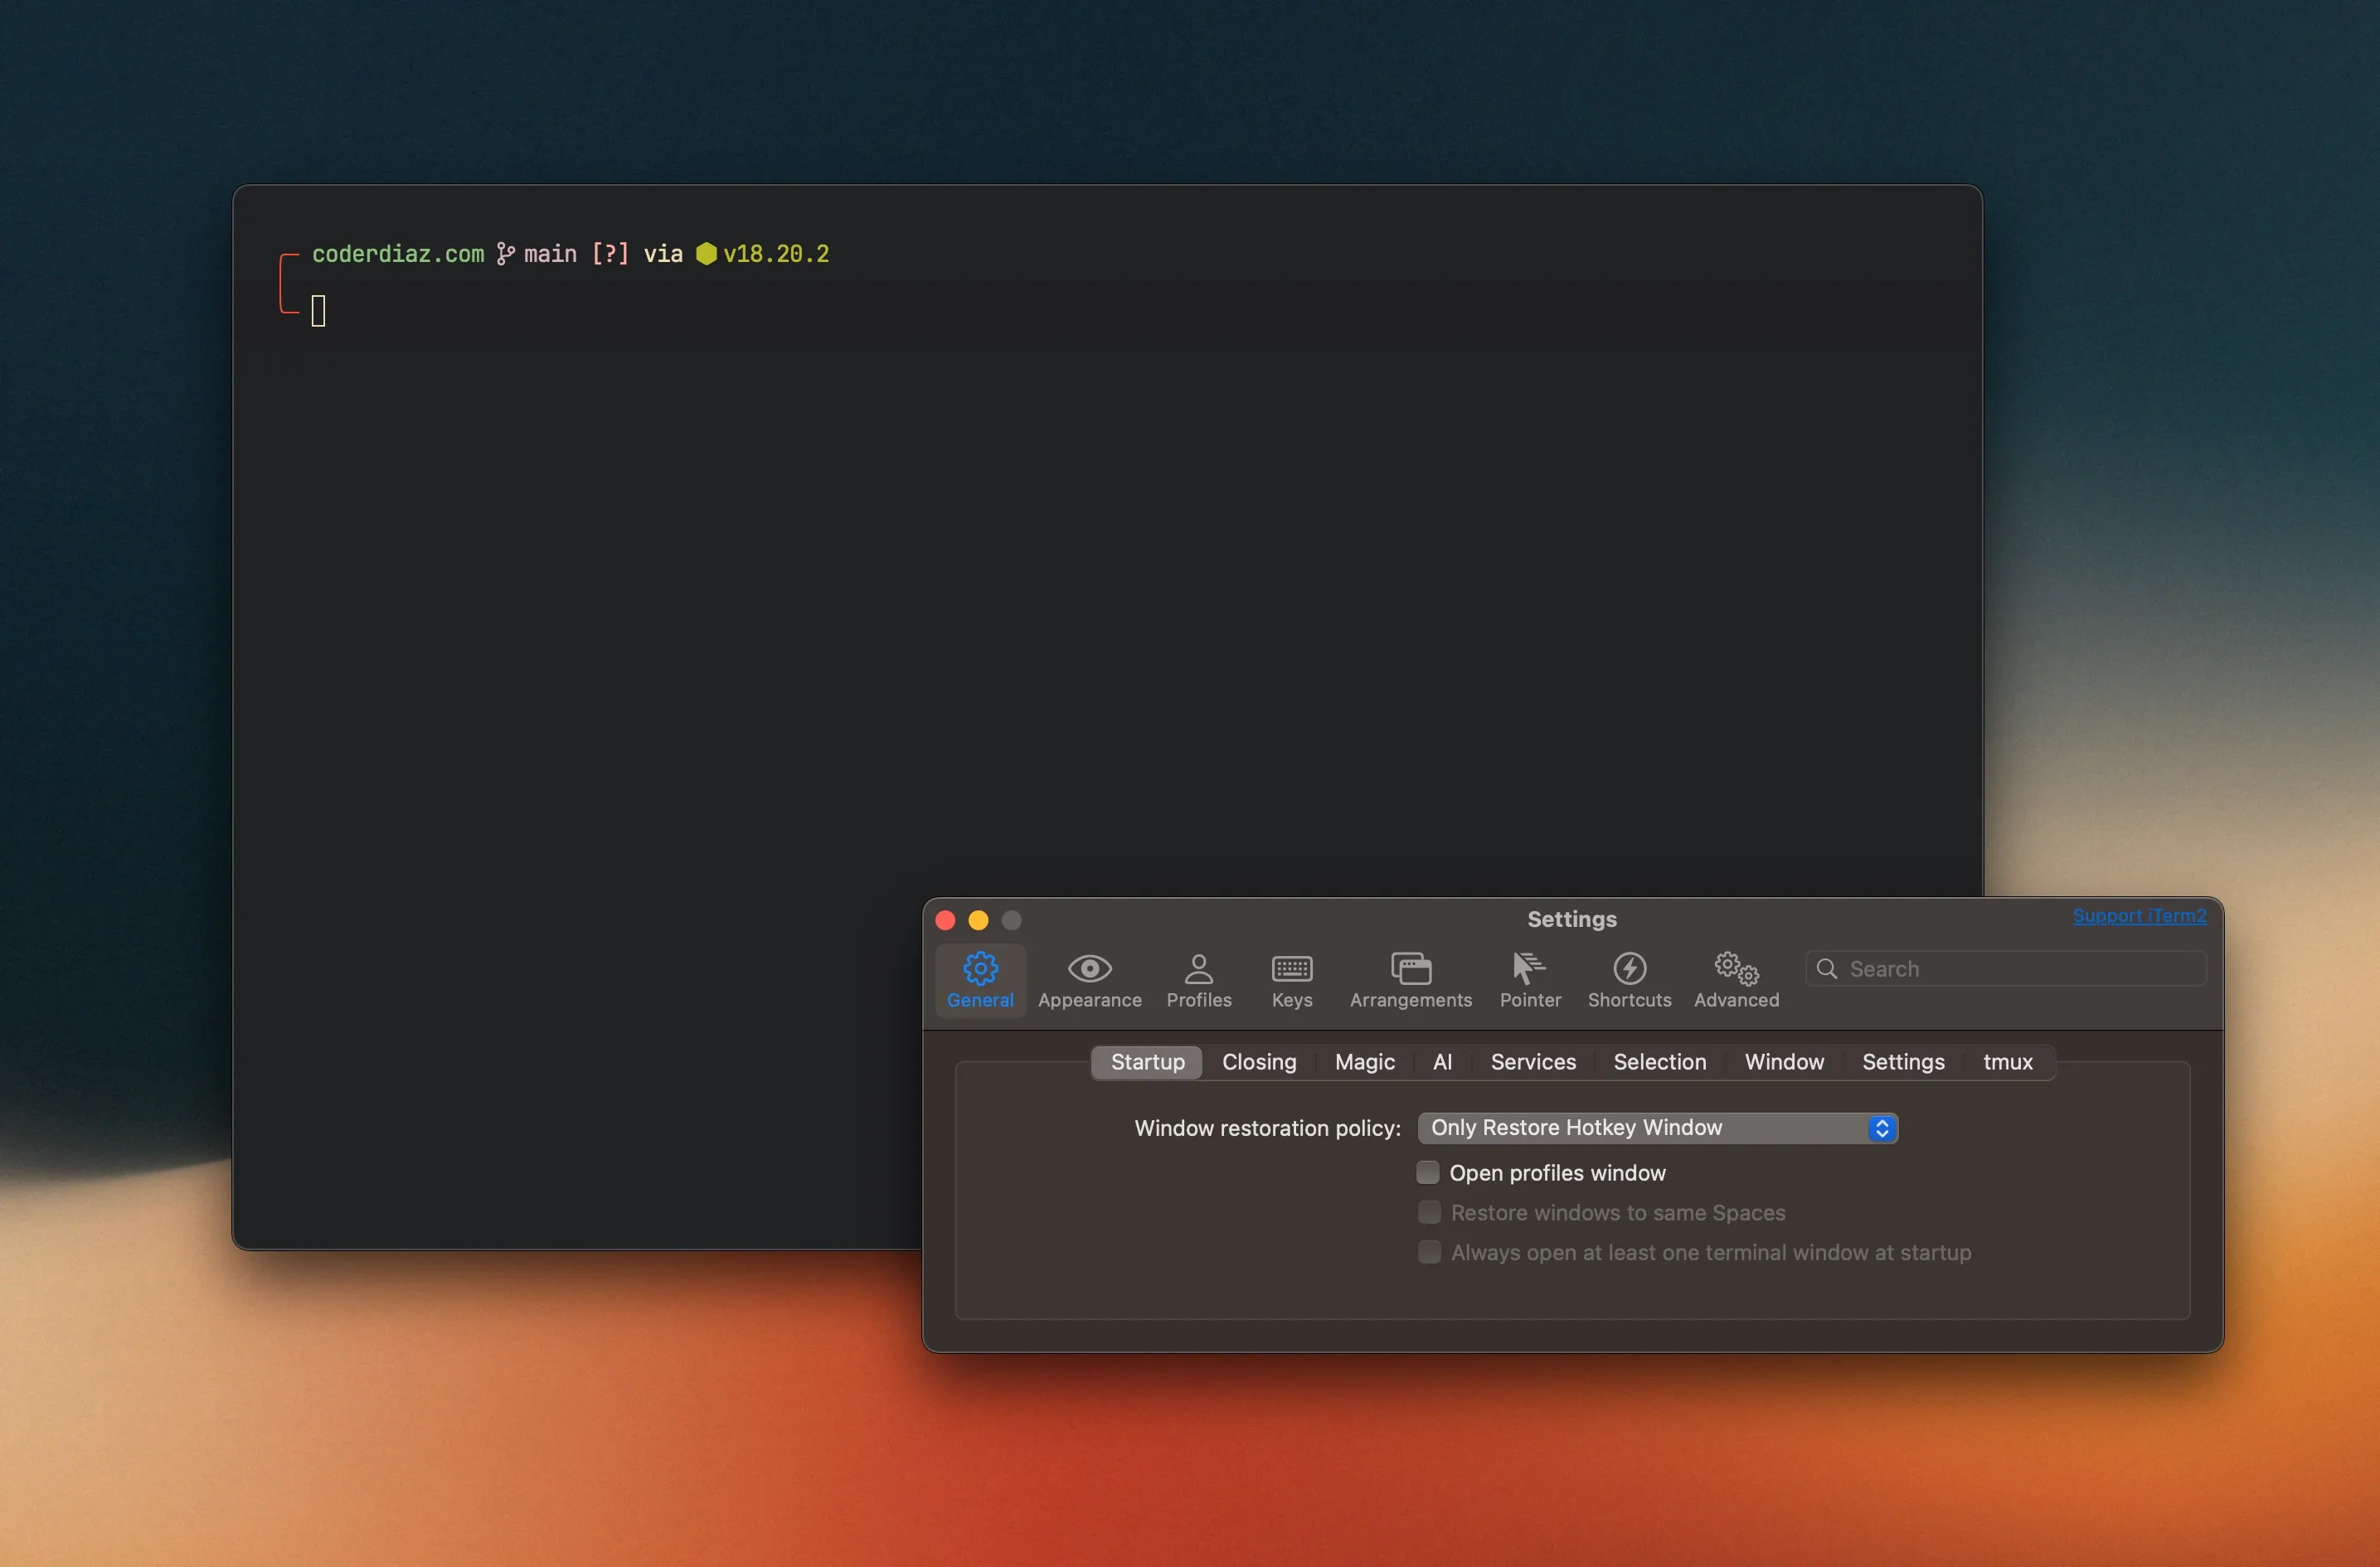Enable the Open profiles window checkbox
The image size is (2380, 1567).
coord(1427,1172)
